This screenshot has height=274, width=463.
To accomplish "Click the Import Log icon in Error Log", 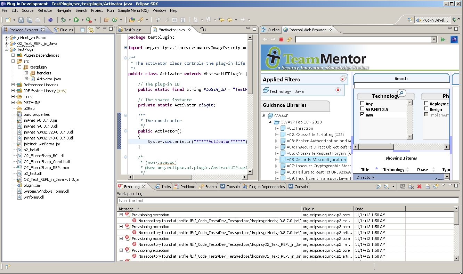I will point(387,186).
